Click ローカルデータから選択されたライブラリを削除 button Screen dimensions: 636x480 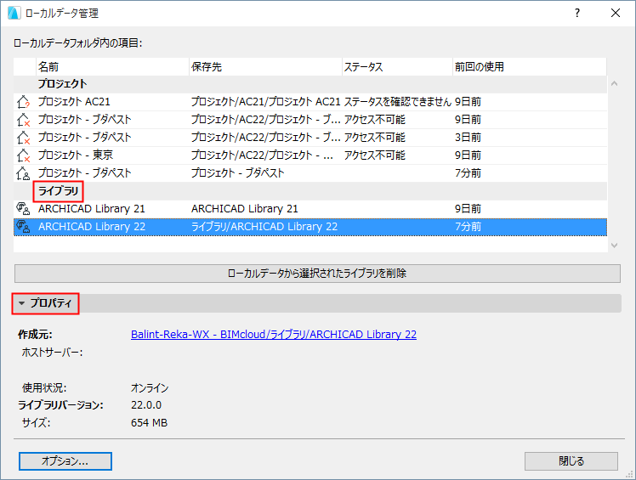click(317, 274)
